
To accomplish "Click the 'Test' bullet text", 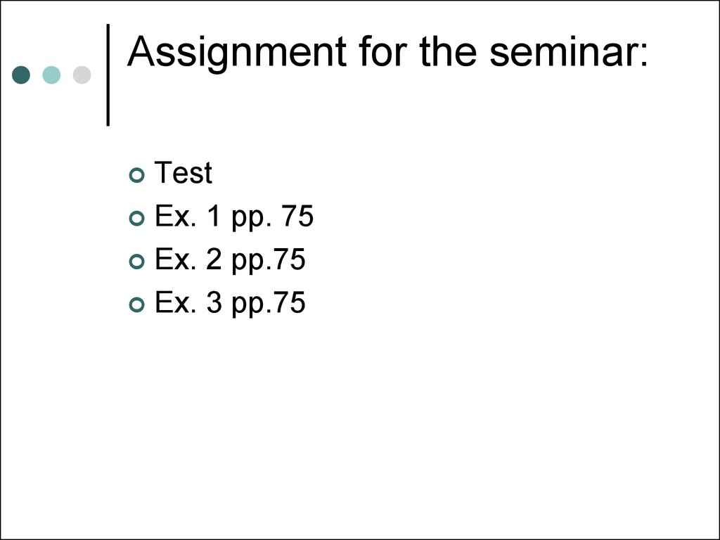I will click(x=183, y=173).
